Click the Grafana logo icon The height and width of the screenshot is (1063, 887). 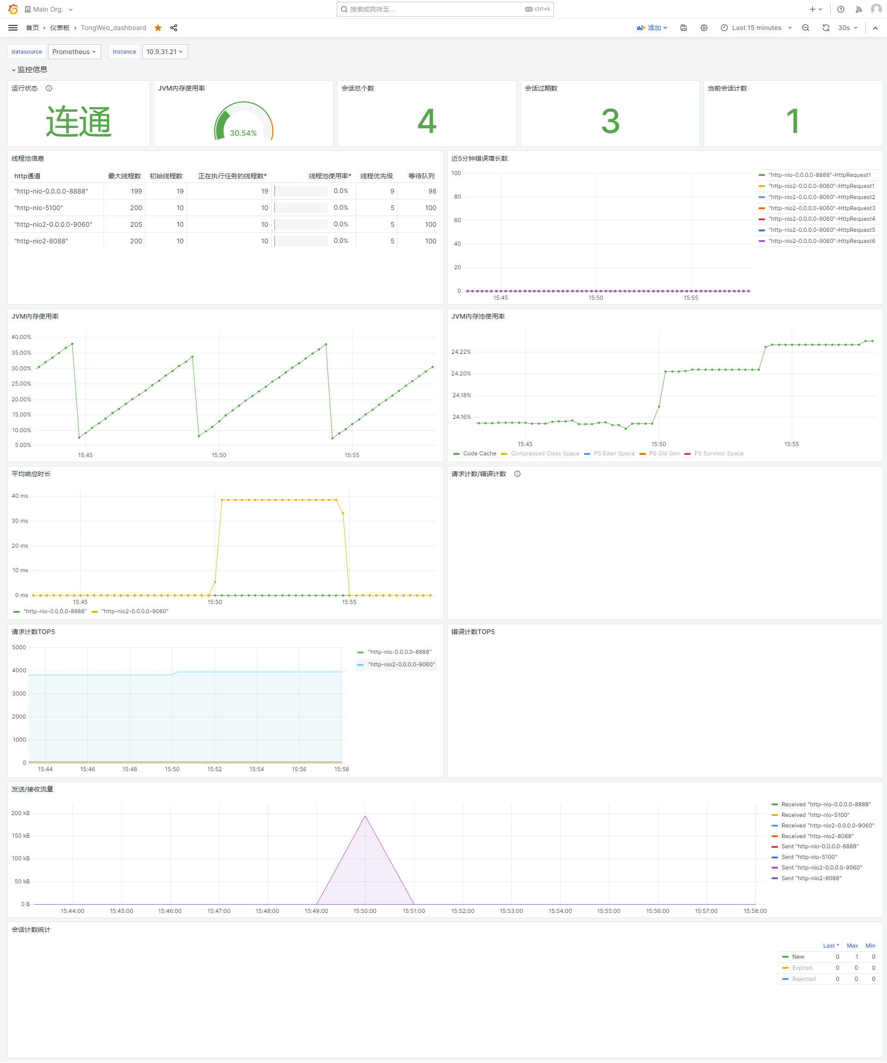[x=13, y=9]
